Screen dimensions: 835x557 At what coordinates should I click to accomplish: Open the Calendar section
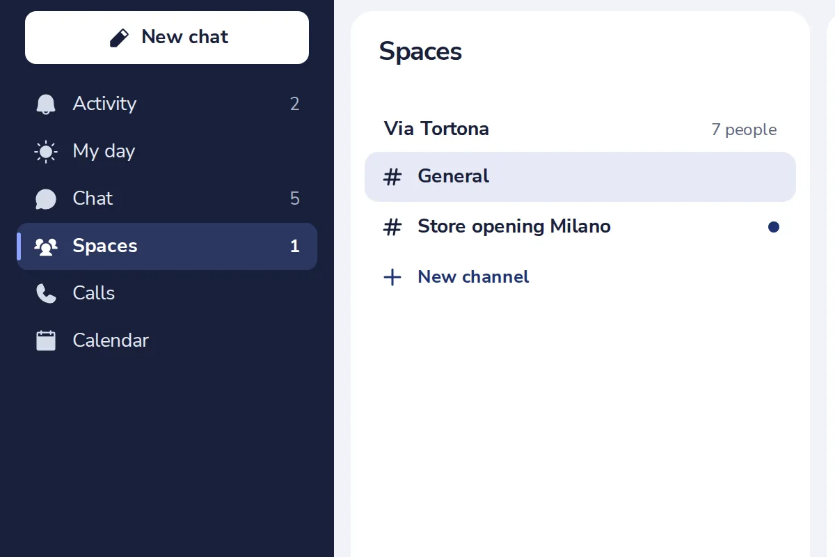167,341
